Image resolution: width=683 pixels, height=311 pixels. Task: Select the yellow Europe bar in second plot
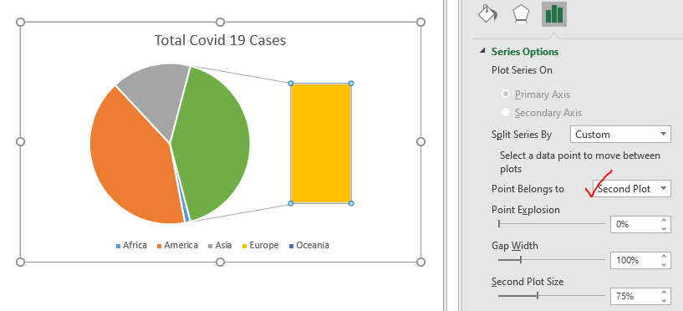321,143
